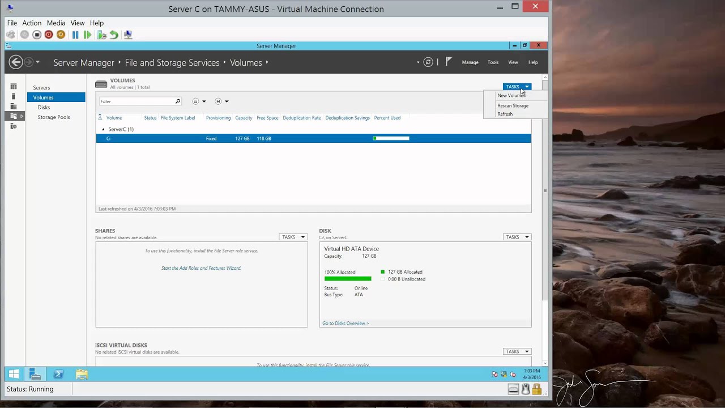The image size is (725, 408).
Task: Click Start the Add Roles and Features Wizard
Action: point(201,268)
